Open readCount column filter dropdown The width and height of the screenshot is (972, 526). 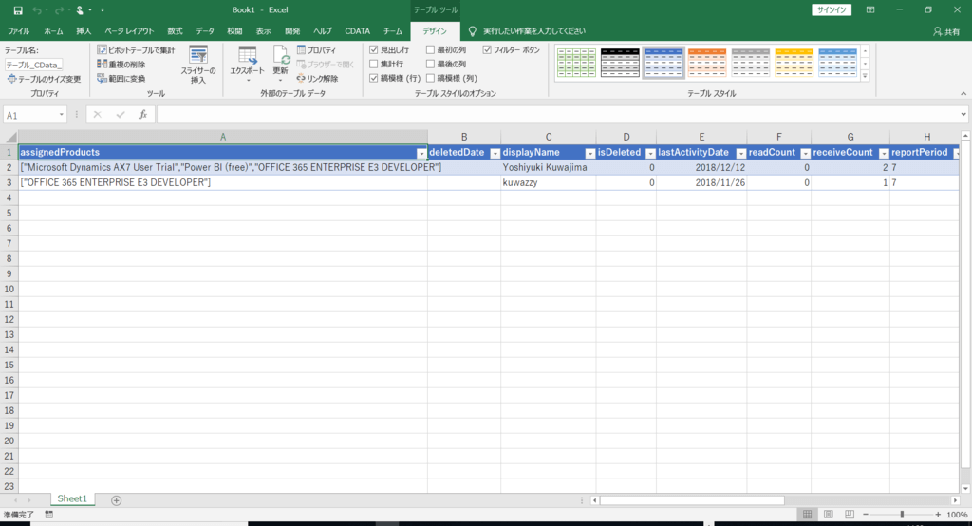pyautogui.click(x=805, y=153)
